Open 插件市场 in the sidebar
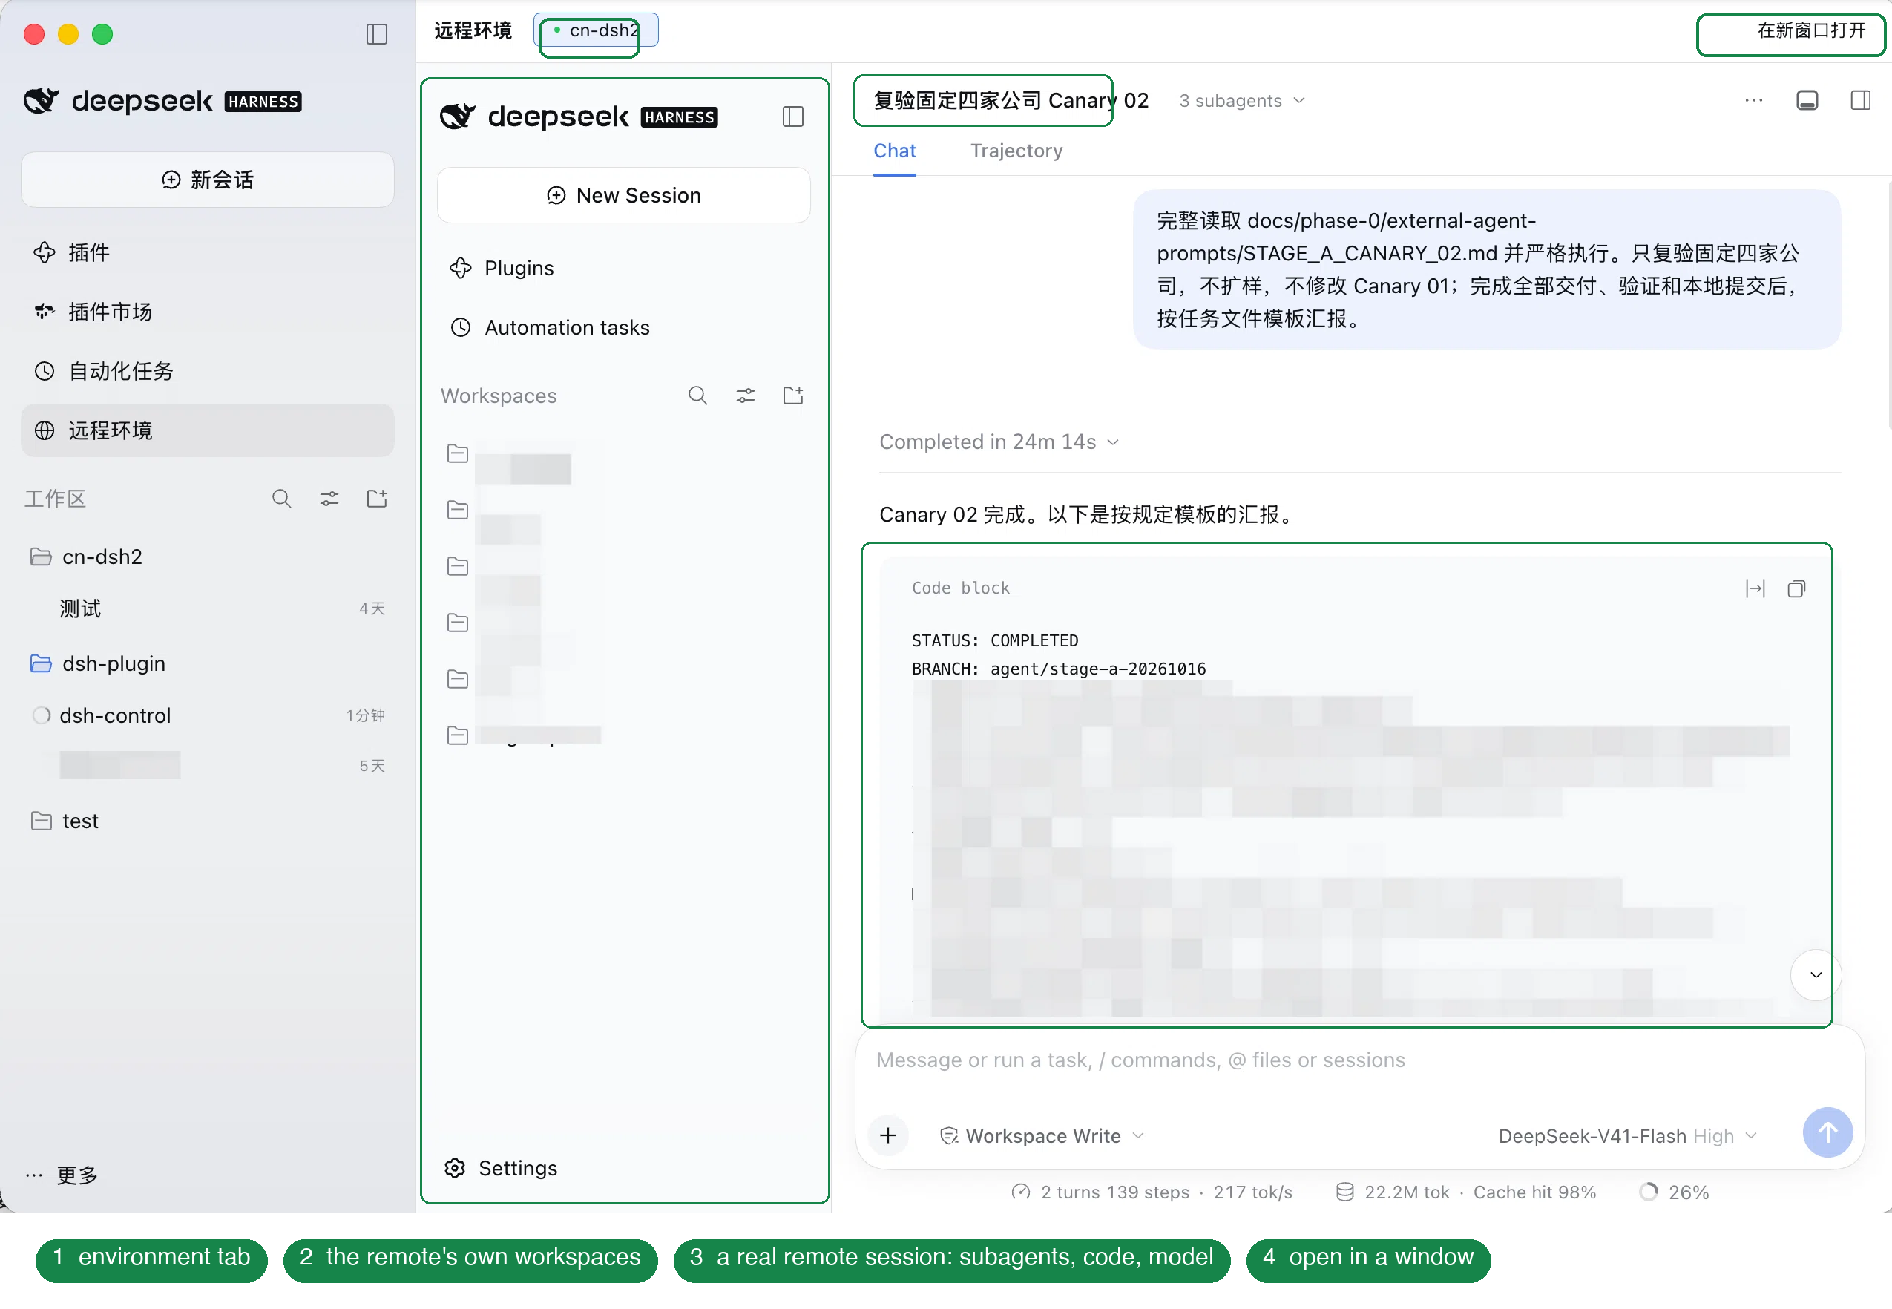 [208, 312]
